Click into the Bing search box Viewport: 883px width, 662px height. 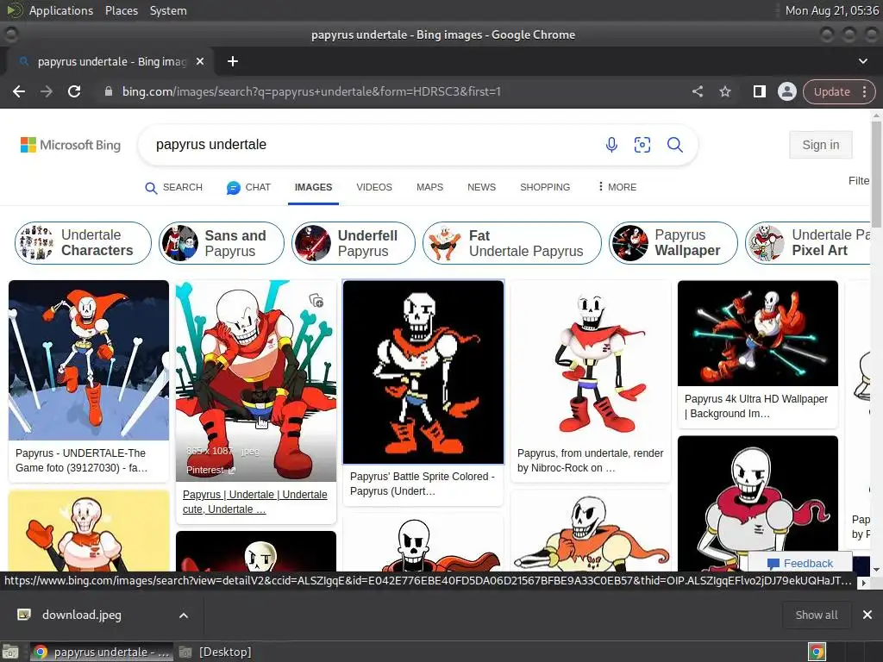click(x=372, y=145)
